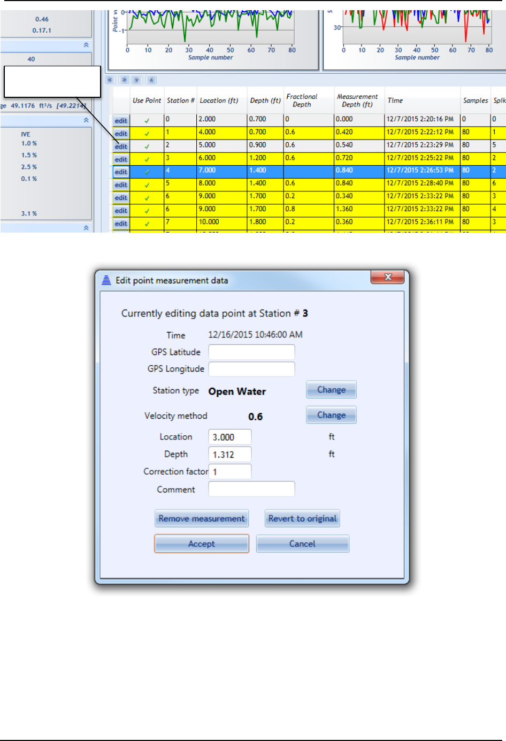The width and height of the screenshot is (506, 741).
Task: Click the right arrow navigation icon above the table
Action: tap(124, 80)
